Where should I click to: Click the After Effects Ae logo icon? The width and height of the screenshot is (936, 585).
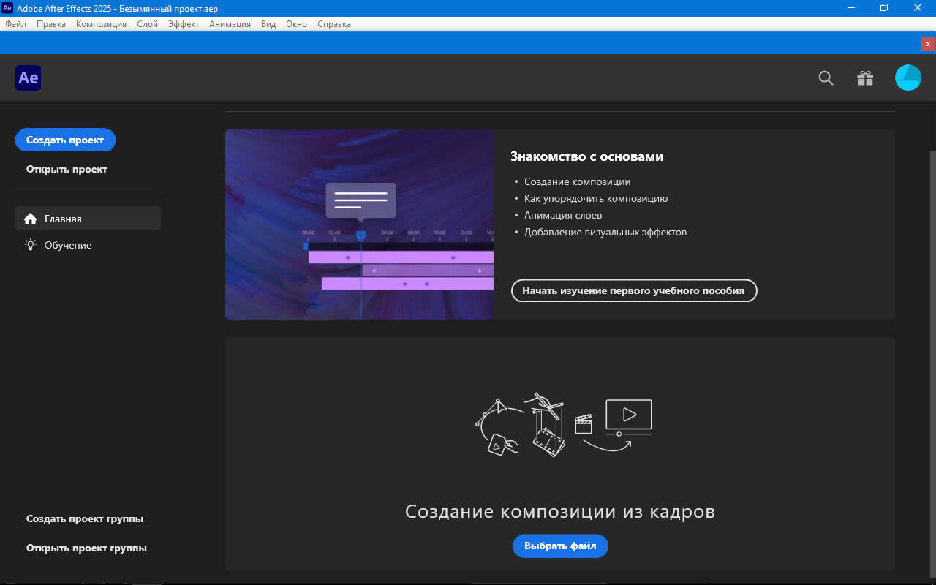coord(28,78)
